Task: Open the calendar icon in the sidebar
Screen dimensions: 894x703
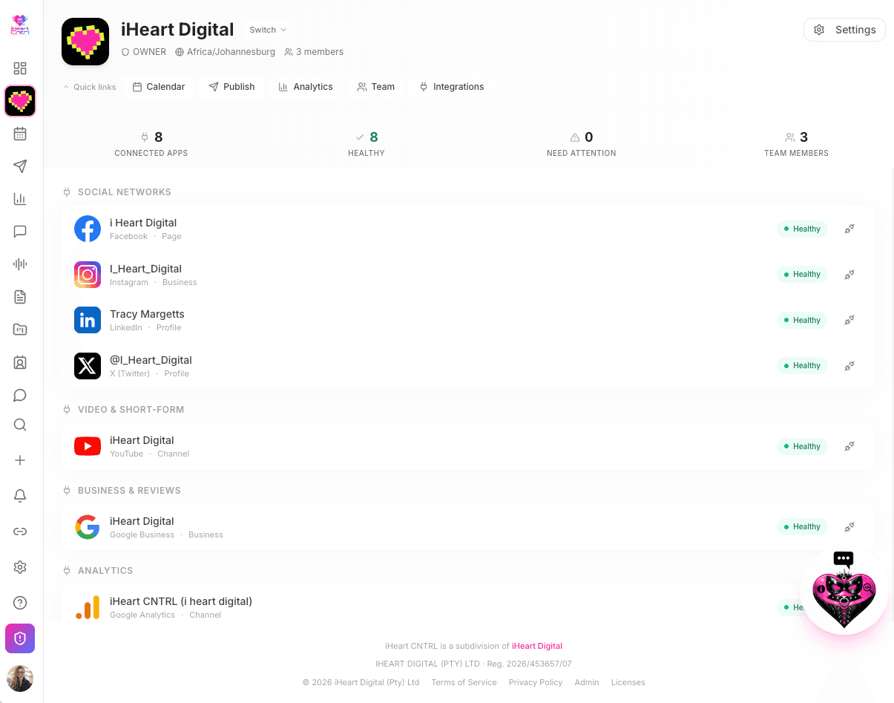Action: point(20,134)
